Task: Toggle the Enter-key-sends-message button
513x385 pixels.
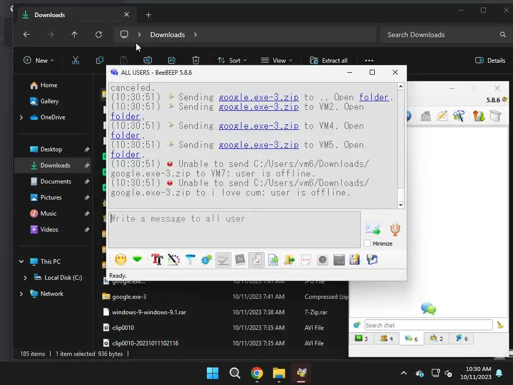Action: [x=256, y=260]
